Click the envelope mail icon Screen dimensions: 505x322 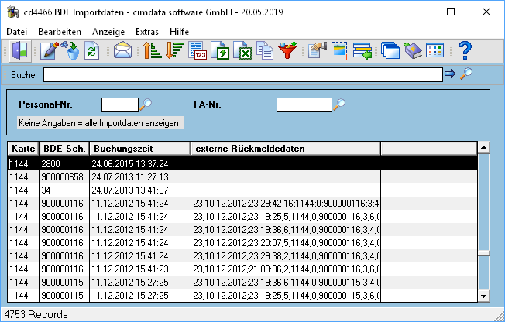tap(122, 50)
